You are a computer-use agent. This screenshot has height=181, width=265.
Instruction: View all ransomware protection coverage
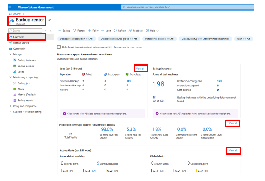coord(233,123)
